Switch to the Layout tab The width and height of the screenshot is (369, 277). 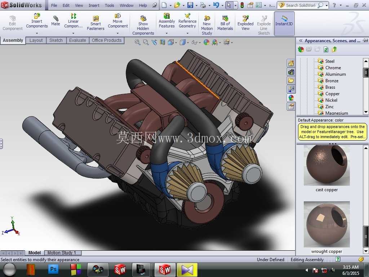[36, 40]
